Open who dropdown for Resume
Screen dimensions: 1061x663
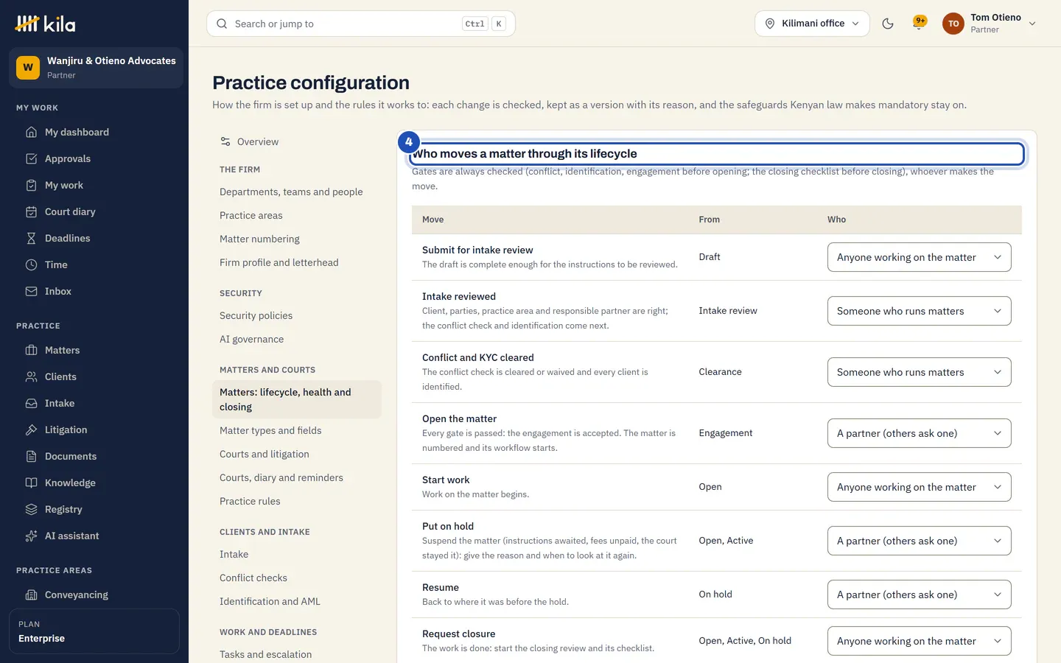tap(919, 594)
